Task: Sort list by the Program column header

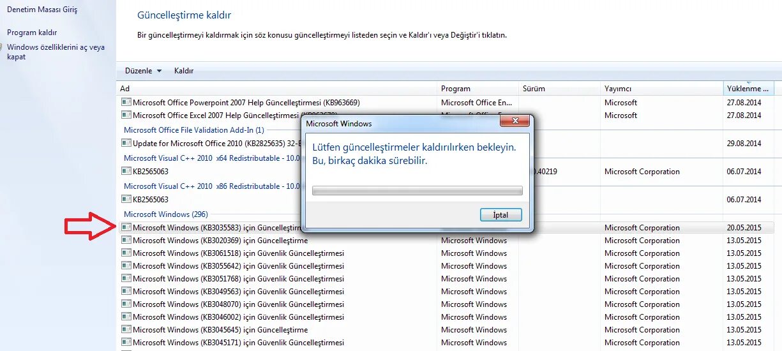Action: point(478,89)
